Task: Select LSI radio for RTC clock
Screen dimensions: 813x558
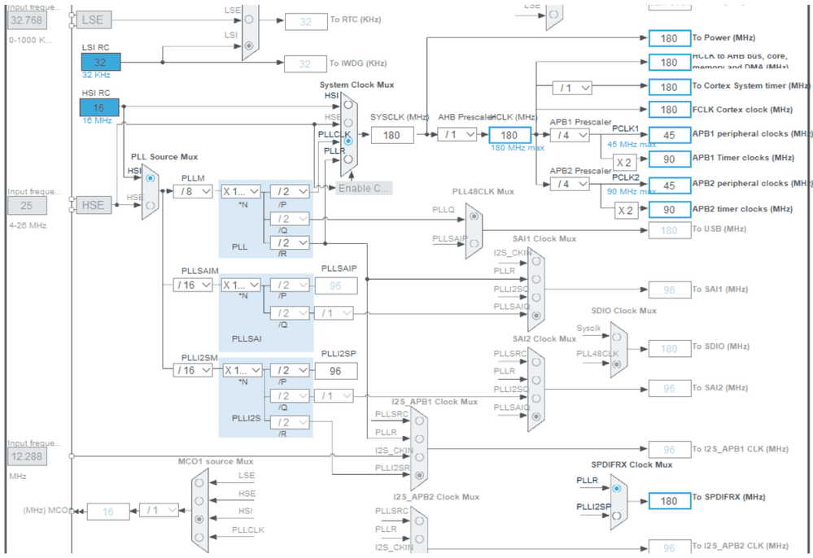Action: [x=249, y=46]
